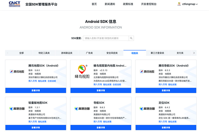Open the 开发者控制台 nav item

(x=149, y=4)
